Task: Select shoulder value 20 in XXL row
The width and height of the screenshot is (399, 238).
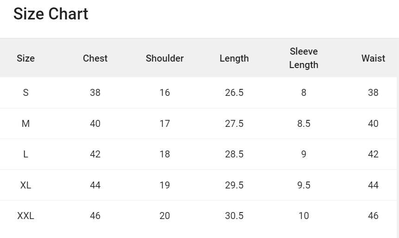Action: pyautogui.click(x=165, y=216)
